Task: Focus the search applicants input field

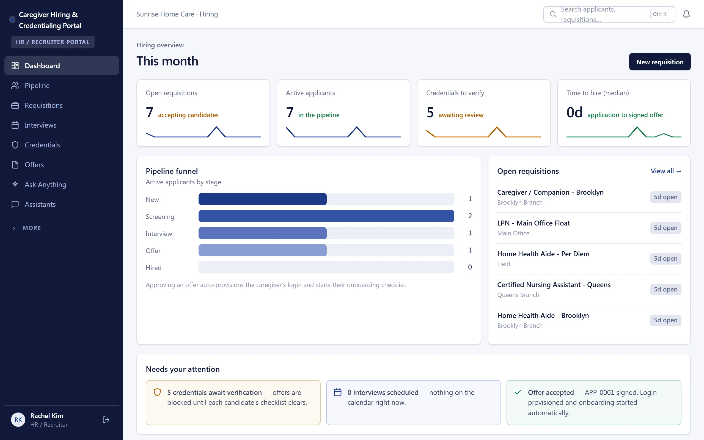Action: [609, 14]
